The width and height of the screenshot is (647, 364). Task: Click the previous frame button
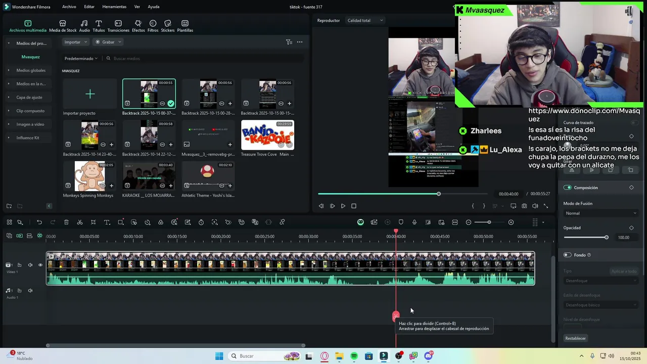tap(321, 206)
